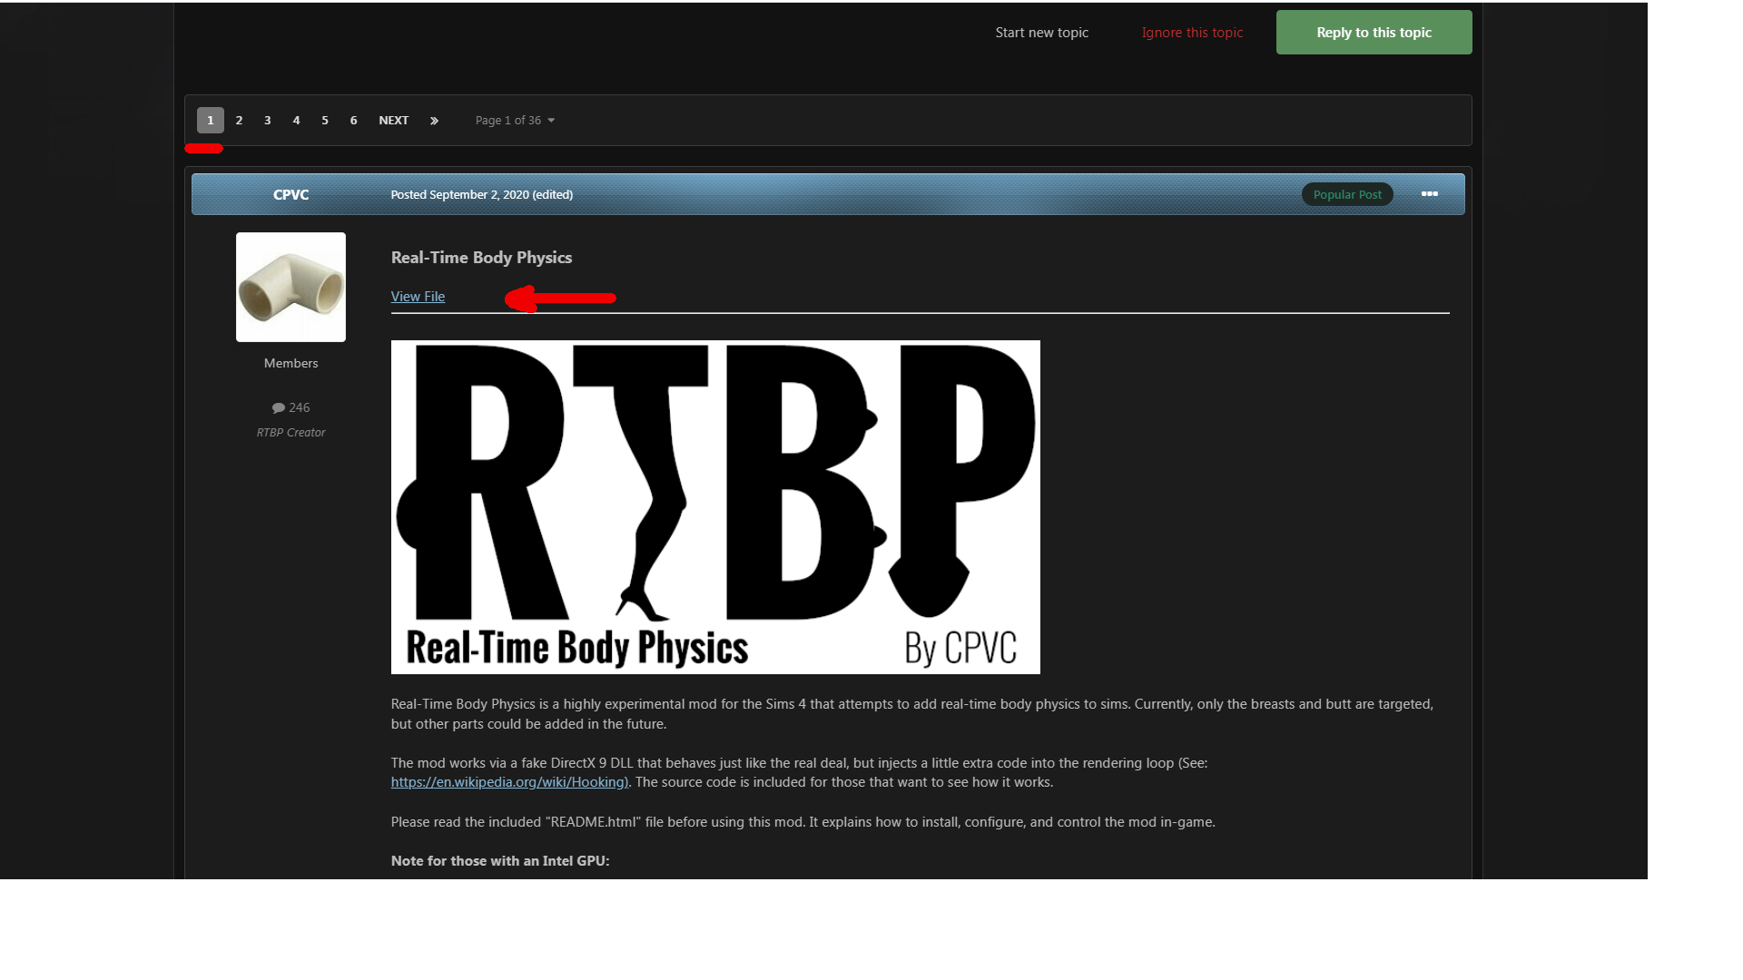Click the NEXT page link

tap(393, 121)
